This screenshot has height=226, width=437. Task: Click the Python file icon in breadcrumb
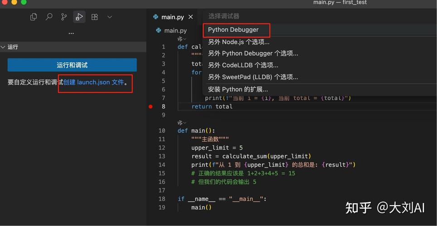tap(158, 30)
